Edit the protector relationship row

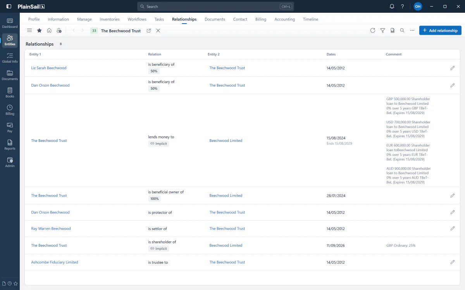(x=452, y=212)
